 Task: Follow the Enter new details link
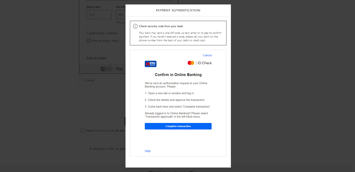click(x=96, y=58)
